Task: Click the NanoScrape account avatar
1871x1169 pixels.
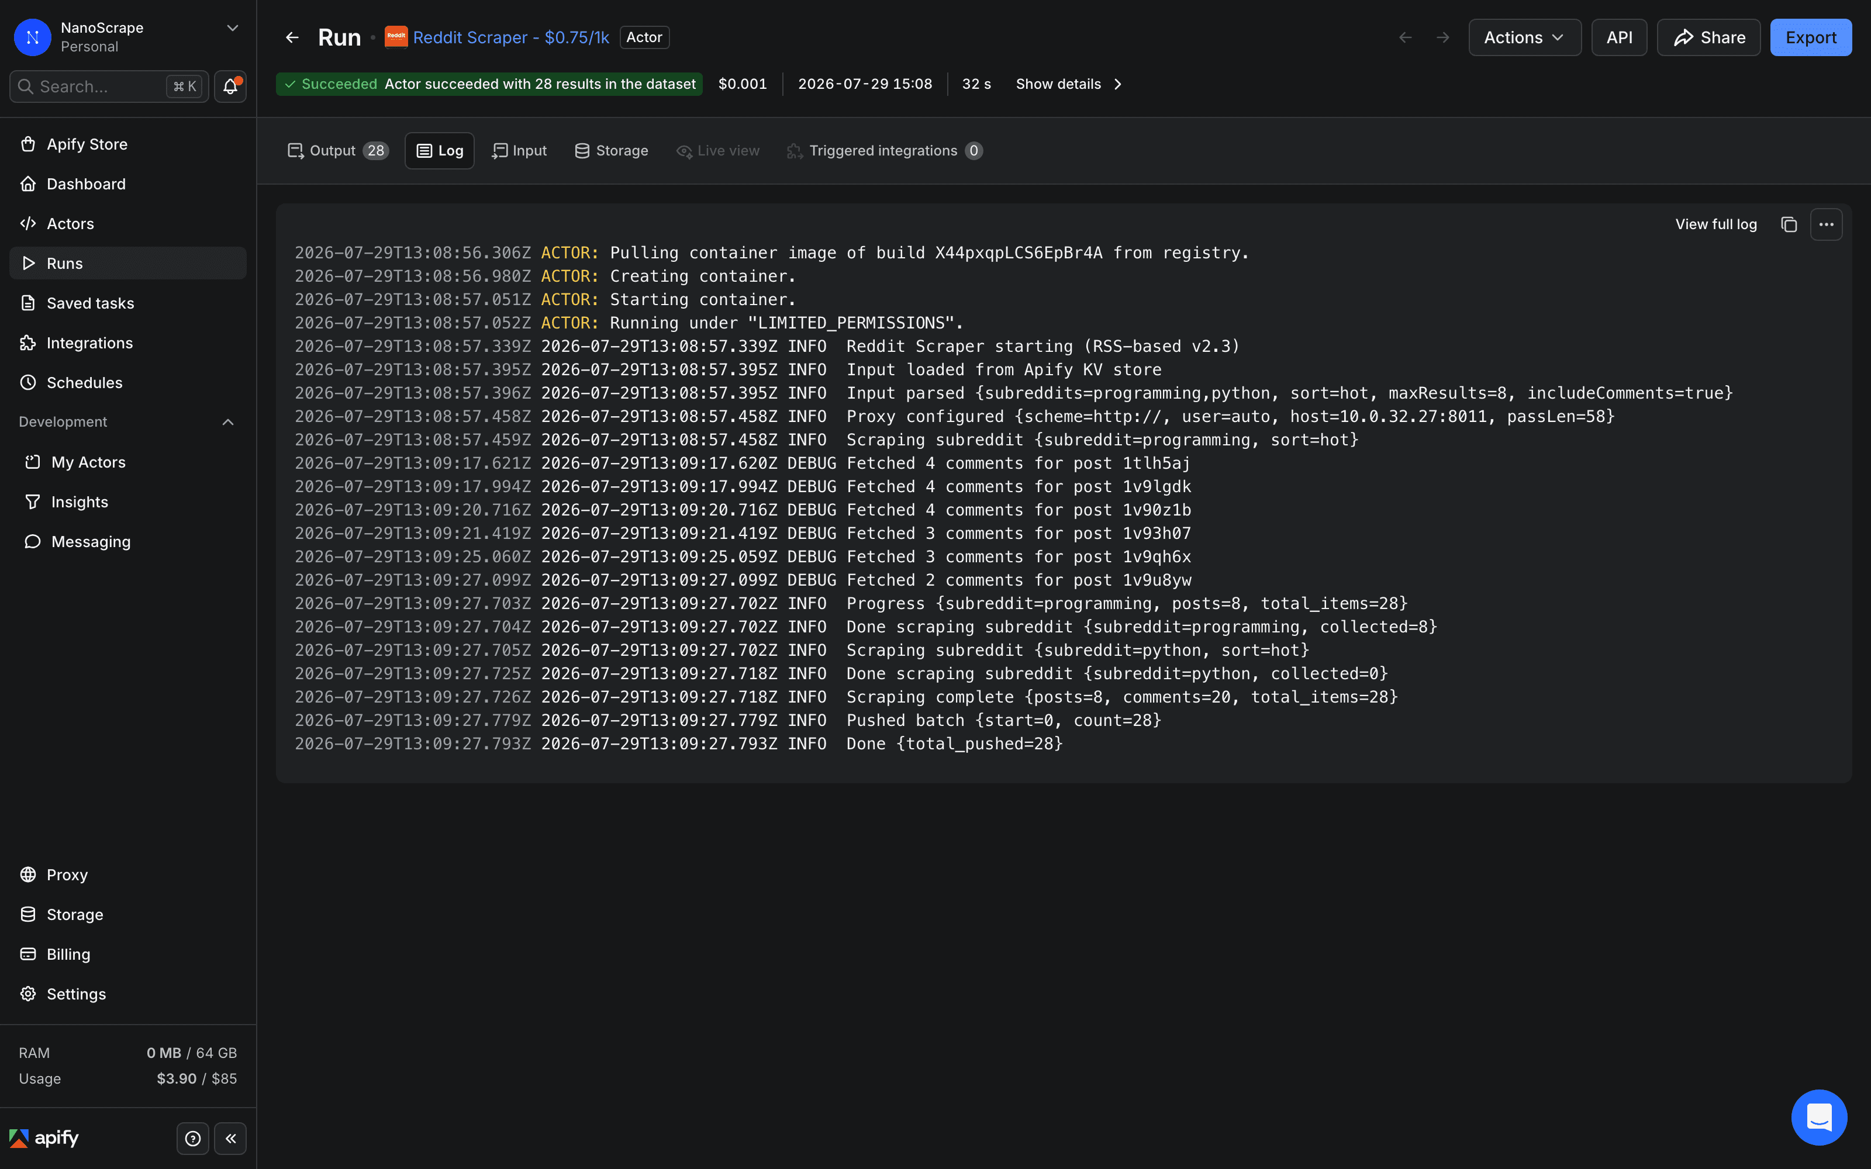Action: coord(33,37)
